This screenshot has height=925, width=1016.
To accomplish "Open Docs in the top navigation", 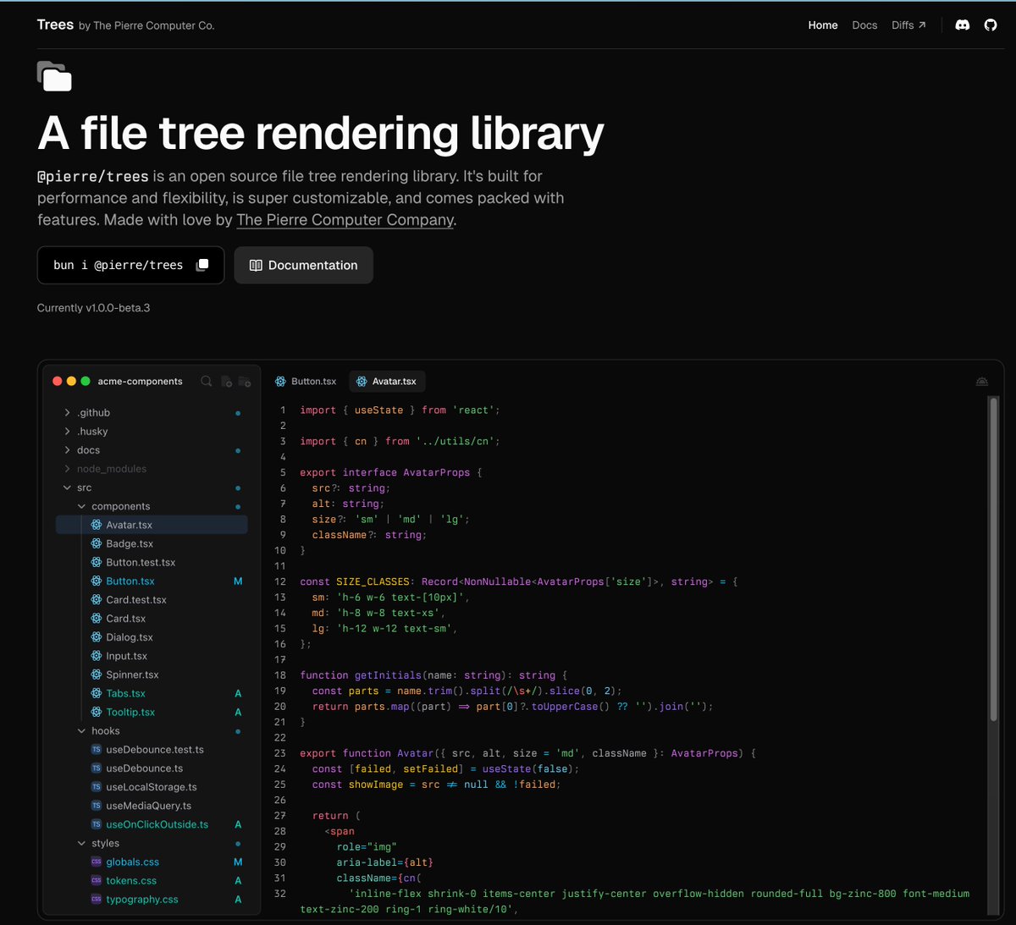I will pos(864,25).
